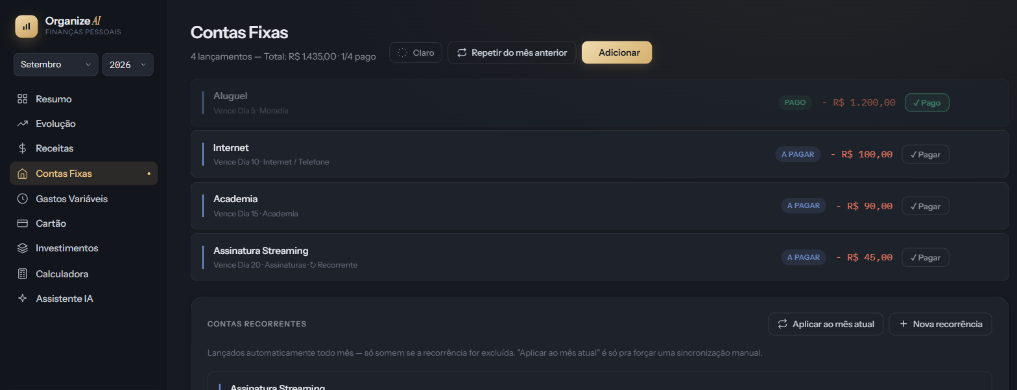Screen dimensions: 1017x390
Task: Click the A PAGAR badge on Internet
Action: pyautogui.click(x=798, y=154)
